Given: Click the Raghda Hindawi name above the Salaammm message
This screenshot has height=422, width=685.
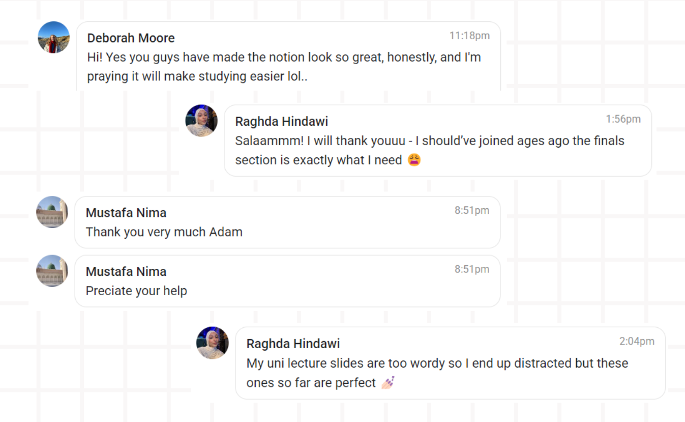Looking at the screenshot, I should click(281, 122).
